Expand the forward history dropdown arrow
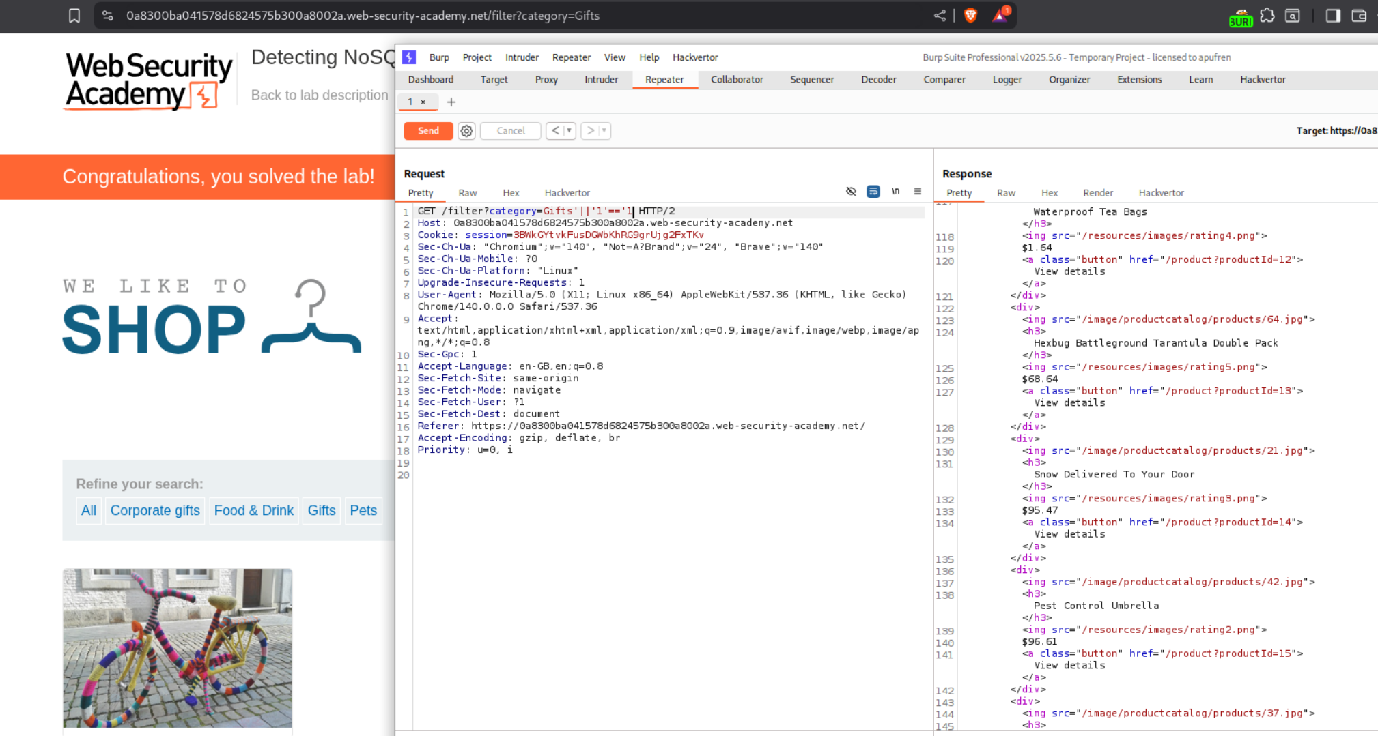This screenshot has height=736, width=1378. coord(604,131)
